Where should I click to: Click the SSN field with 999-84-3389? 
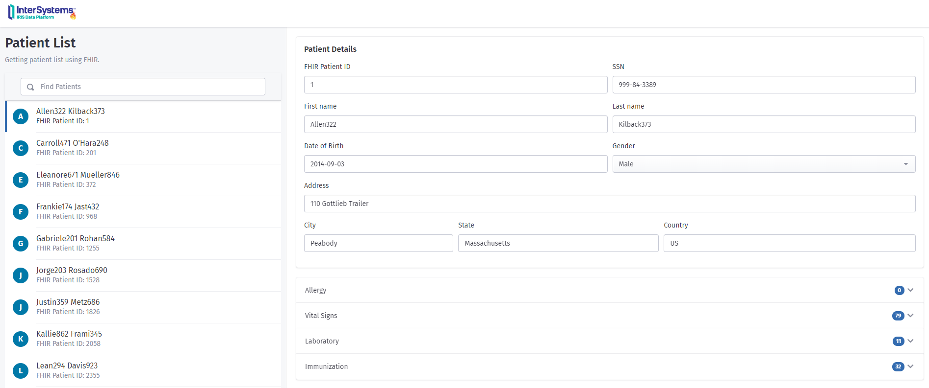coord(764,85)
